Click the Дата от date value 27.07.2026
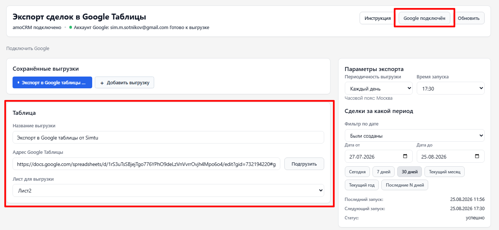The height and width of the screenshot is (230, 499). [361, 156]
